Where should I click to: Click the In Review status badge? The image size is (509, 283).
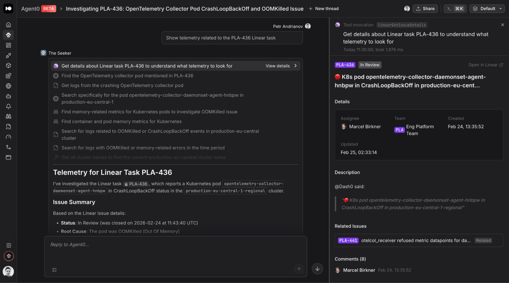click(x=370, y=65)
